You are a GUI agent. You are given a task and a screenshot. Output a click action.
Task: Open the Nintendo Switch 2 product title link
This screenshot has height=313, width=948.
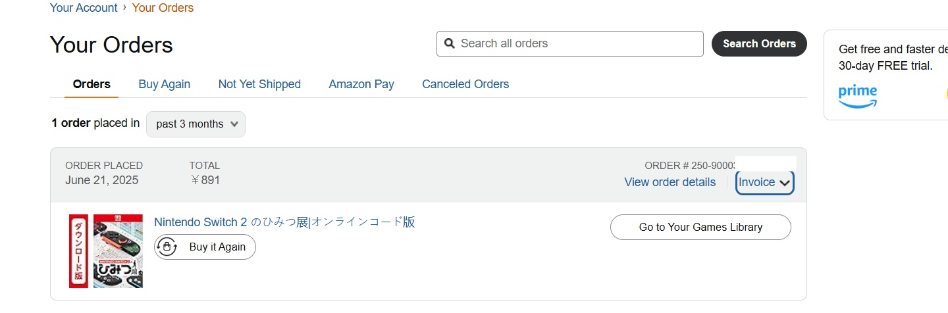(284, 222)
